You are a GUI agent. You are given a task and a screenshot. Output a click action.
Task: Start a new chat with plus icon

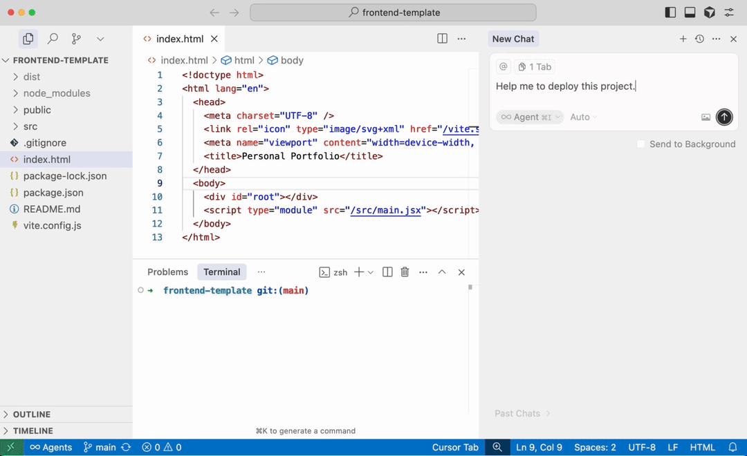pyautogui.click(x=683, y=39)
